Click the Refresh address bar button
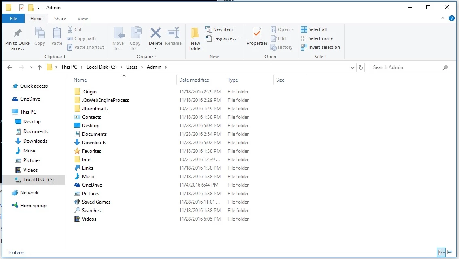The height and width of the screenshot is (259, 459). [361, 67]
